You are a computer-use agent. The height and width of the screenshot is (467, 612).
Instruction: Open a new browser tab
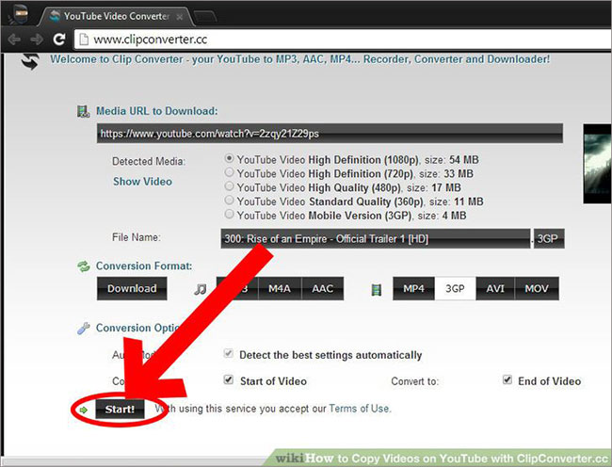coord(205,17)
